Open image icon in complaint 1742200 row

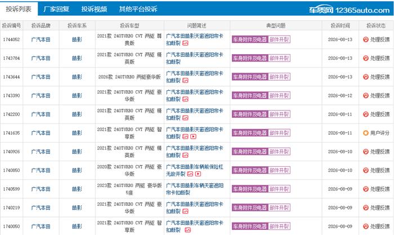(185, 118)
